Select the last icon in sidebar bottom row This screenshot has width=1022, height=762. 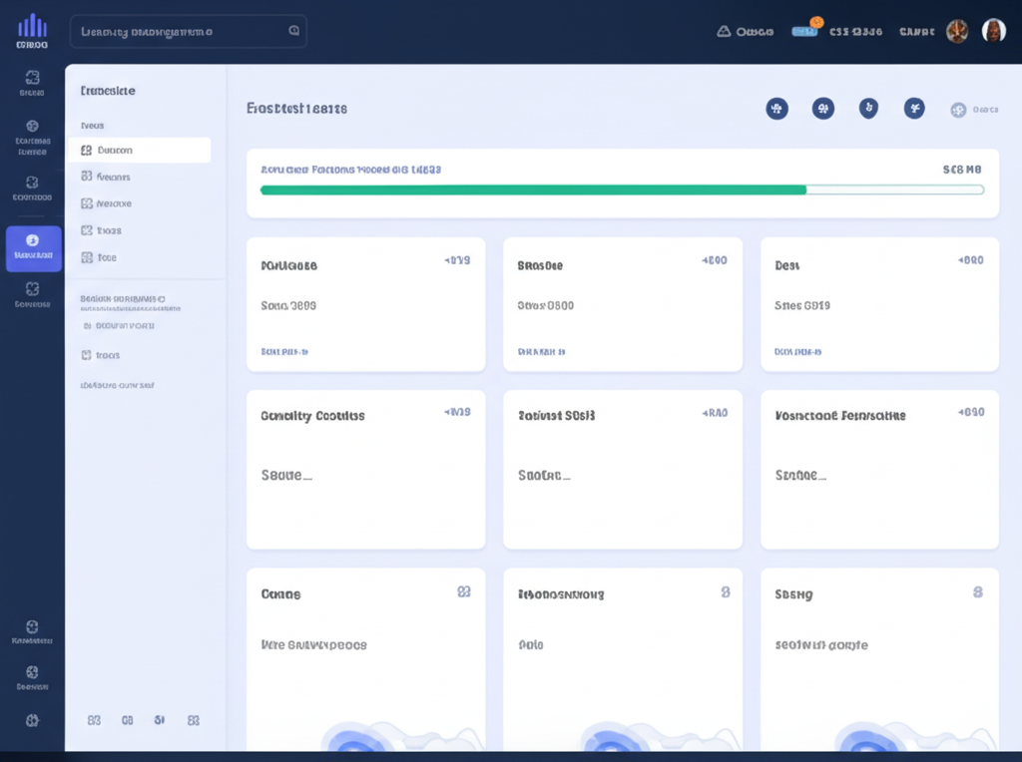coord(194,720)
